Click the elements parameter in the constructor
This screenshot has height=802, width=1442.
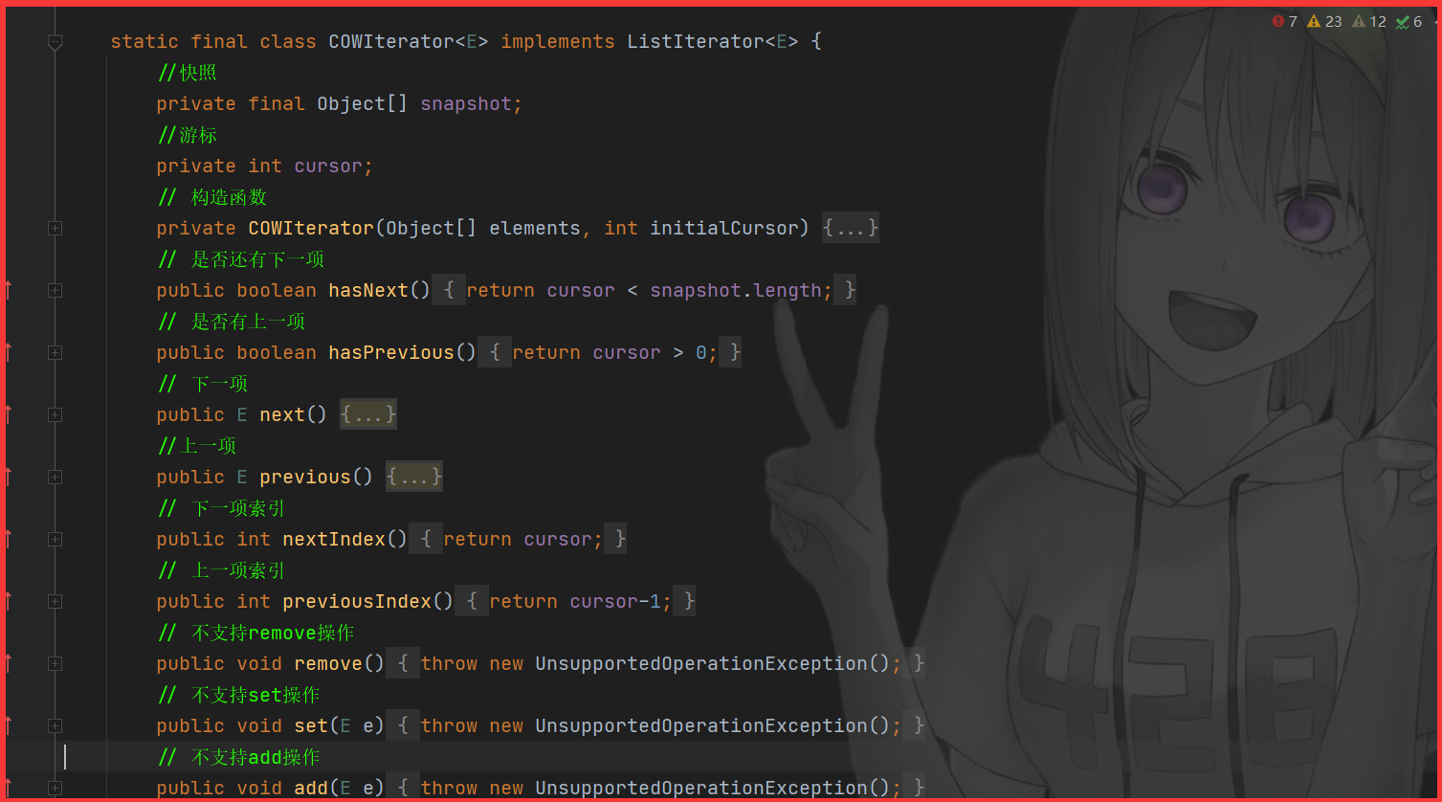pyautogui.click(x=535, y=228)
